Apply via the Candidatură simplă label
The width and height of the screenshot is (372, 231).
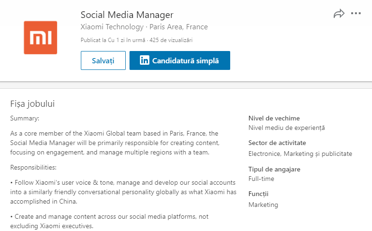tap(185, 60)
